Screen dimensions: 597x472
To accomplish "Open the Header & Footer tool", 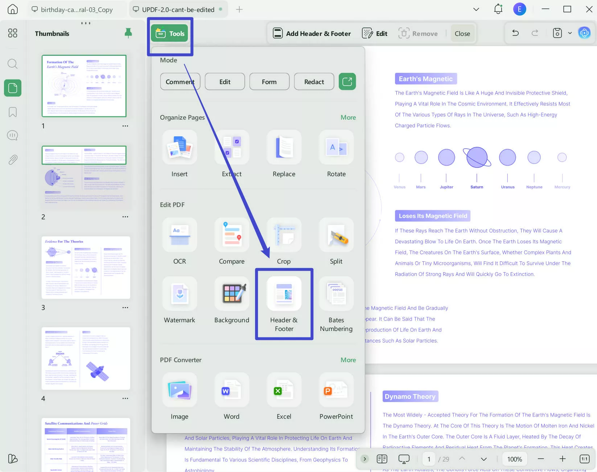I will coord(284,294).
